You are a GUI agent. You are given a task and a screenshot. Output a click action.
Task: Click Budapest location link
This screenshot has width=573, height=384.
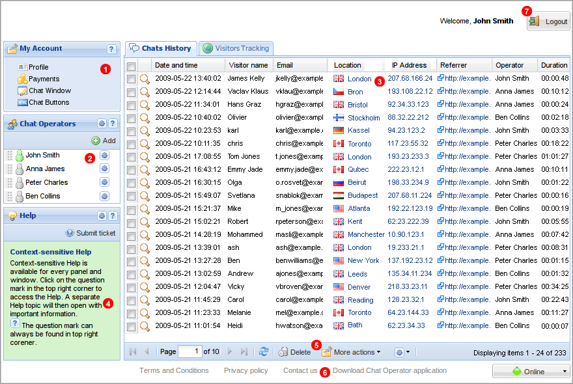pyautogui.click(x=363, y=195)
